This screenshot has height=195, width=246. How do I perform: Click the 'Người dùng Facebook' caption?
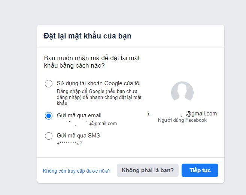click(x=182, y=120)
